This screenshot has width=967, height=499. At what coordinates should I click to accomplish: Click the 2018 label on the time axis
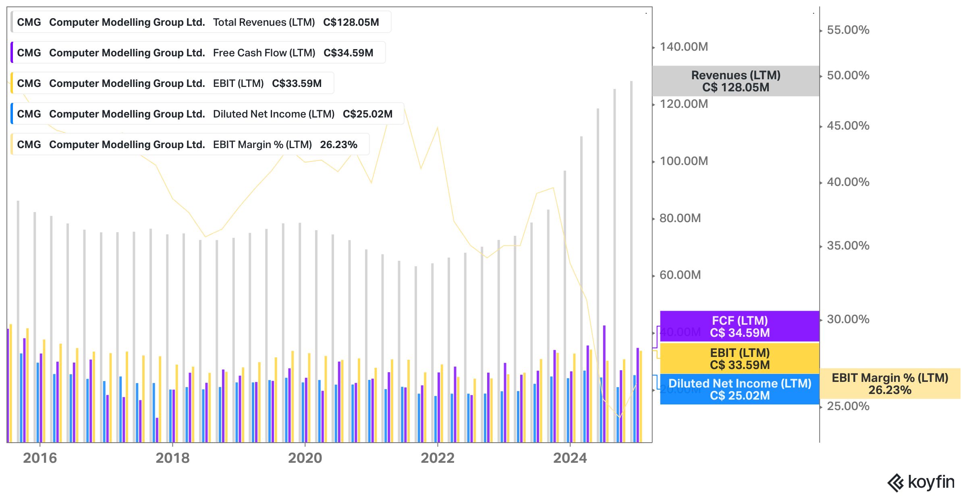point(172,458)
